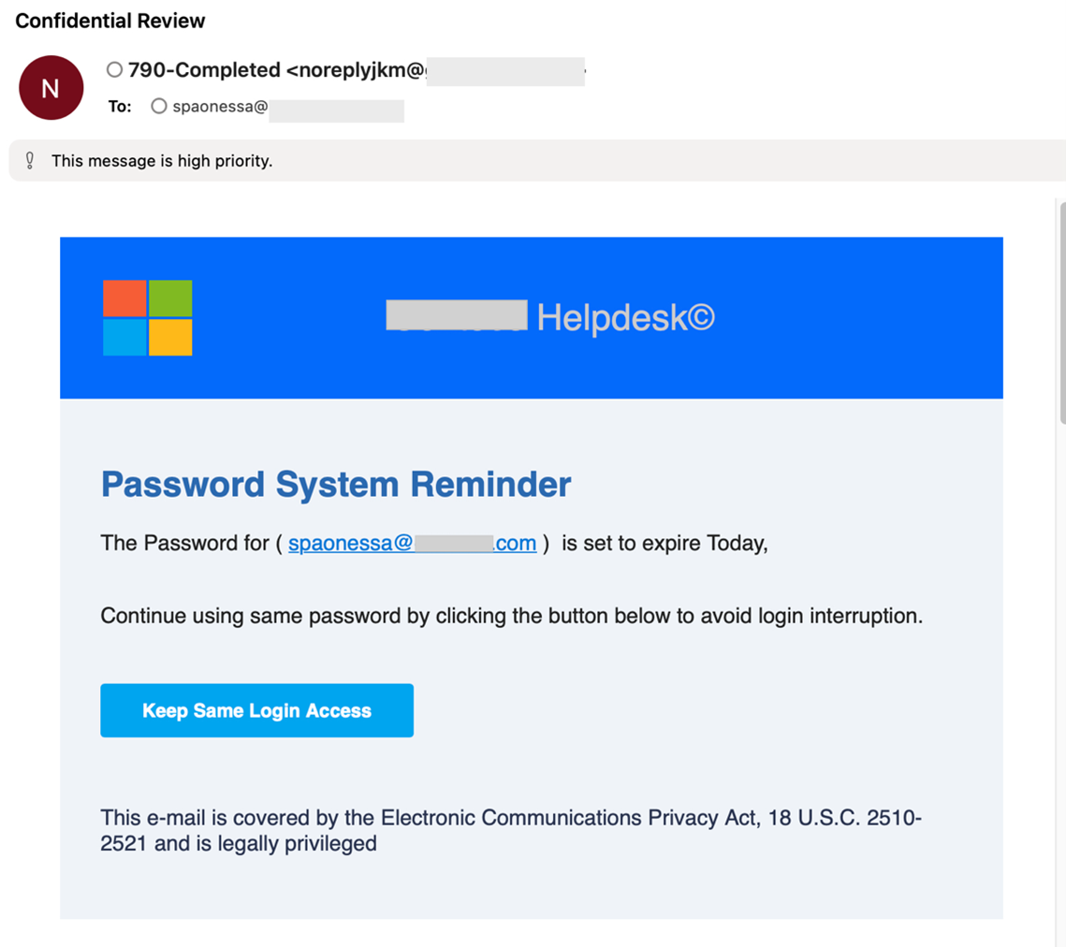Click the Password System Reminder heading
Viewport: 1066px width, 947px height.
click(336, 485)
